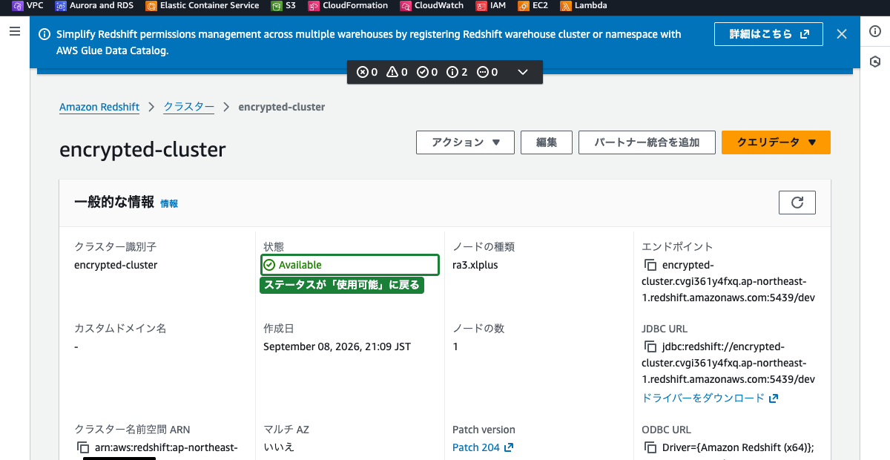
Task: Open the アクション dropdown menu
Action: pos(465,142)
